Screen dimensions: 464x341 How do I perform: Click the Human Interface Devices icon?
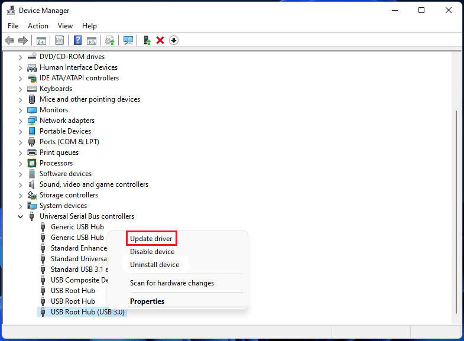32,67
